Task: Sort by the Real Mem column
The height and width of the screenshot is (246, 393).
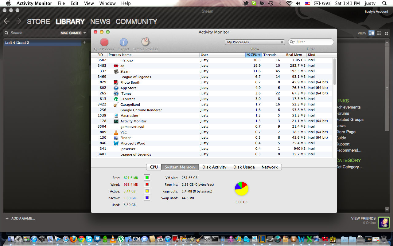Action: point(294,55)
